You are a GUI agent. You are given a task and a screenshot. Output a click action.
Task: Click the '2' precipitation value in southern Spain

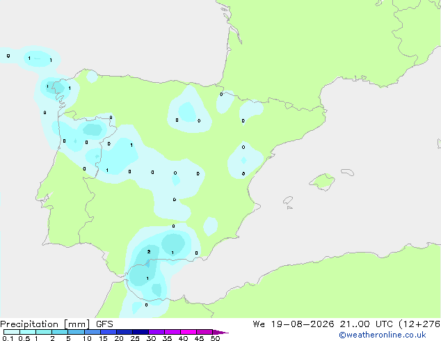[149, 251]
